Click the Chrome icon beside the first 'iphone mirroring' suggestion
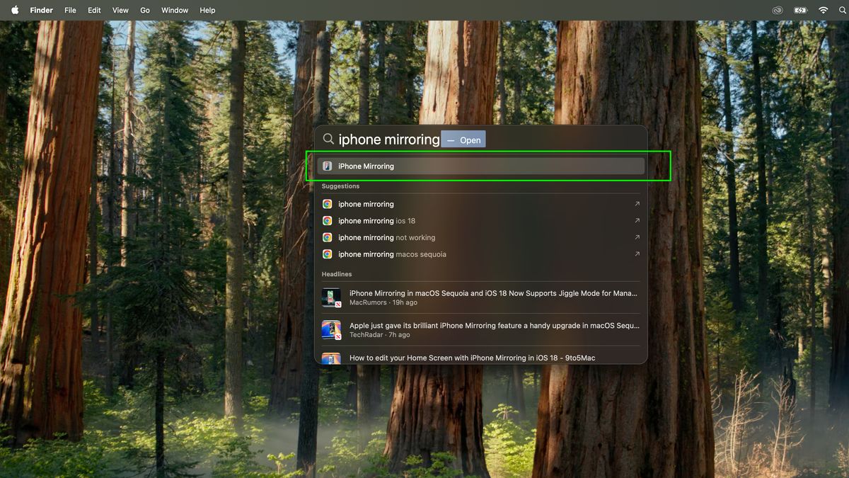Screen dimensions: 849x478 pos(328,204)
